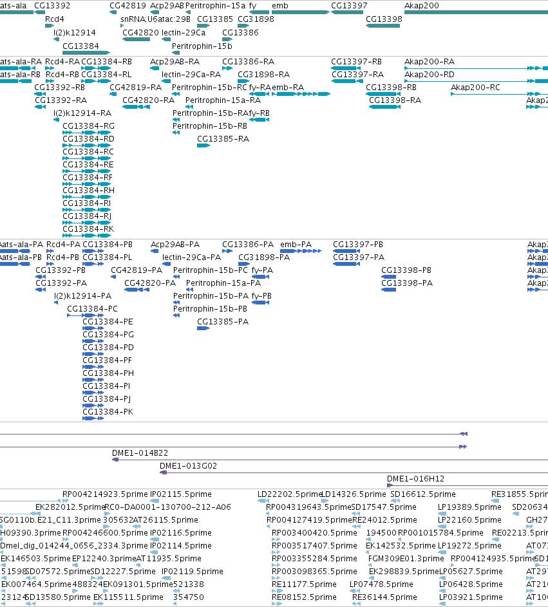Viewport: 548px width, 607px height.
Task: Select the CG13398 gene label
Action: pyautogui.click(x=384, y=19)
